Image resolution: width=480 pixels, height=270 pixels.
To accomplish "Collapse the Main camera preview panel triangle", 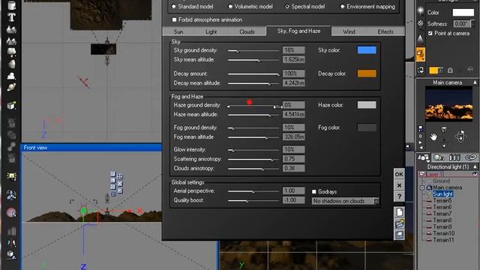I will tap(475, 82).
